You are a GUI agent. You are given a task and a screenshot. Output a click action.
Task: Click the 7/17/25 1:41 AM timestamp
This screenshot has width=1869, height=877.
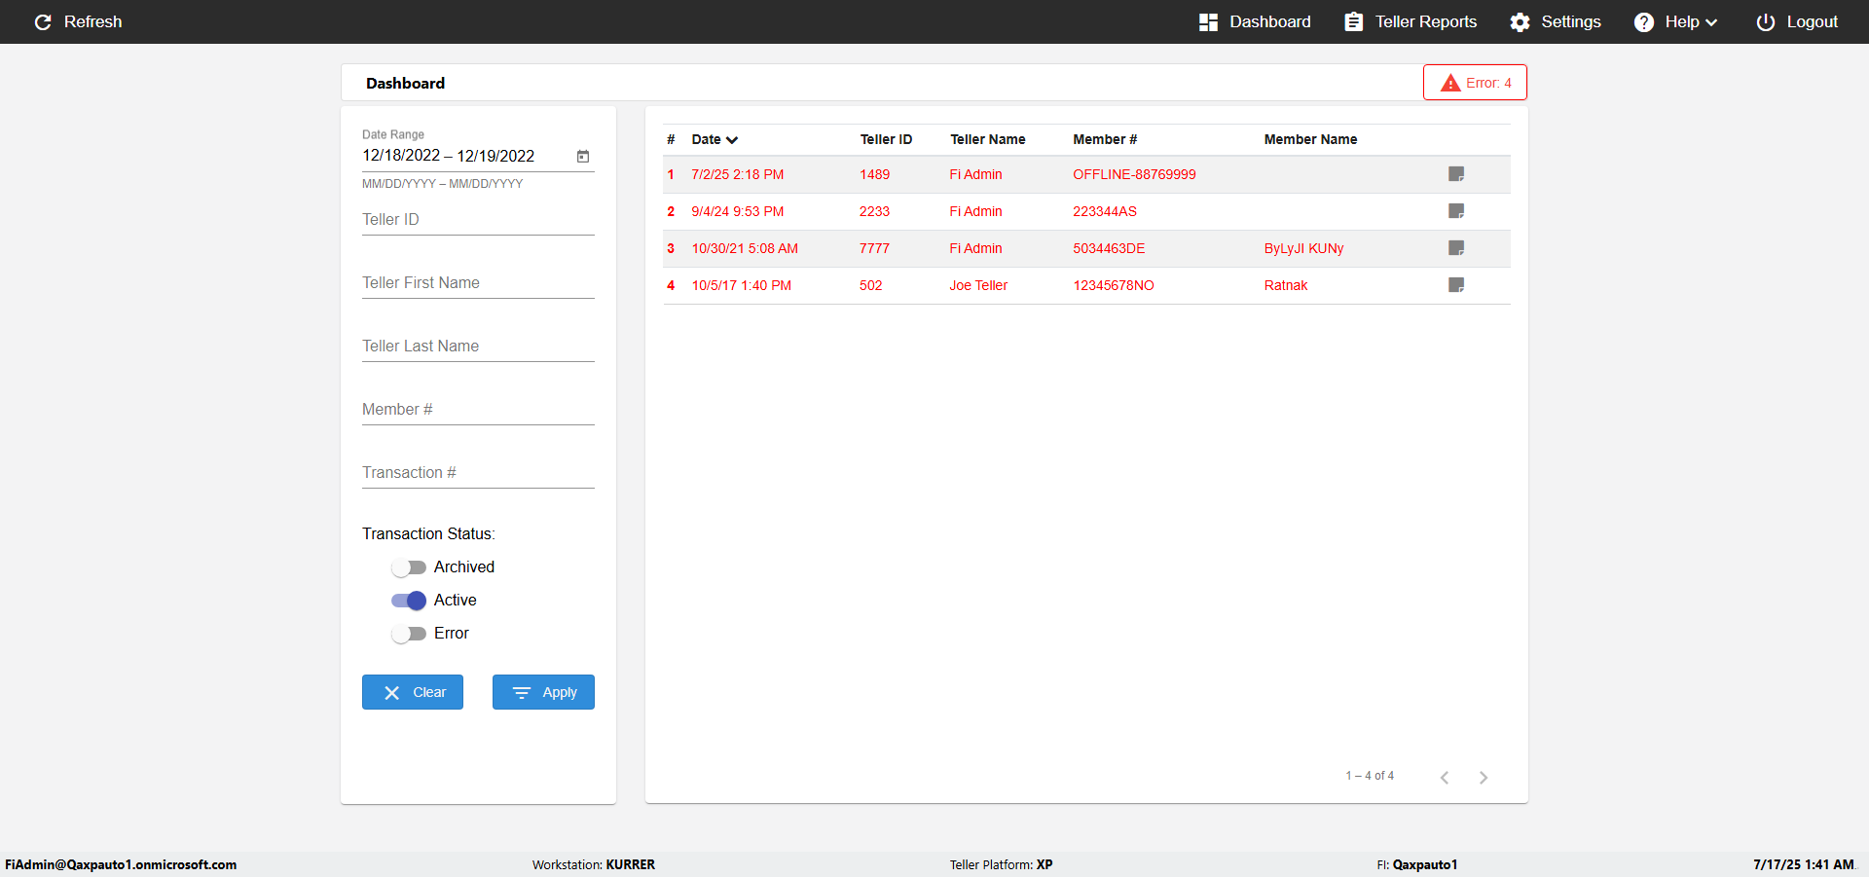[x=1804, y=864]
